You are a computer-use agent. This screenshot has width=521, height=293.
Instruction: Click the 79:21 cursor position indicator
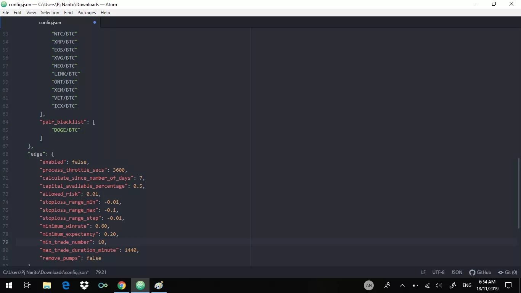point(101,272)
